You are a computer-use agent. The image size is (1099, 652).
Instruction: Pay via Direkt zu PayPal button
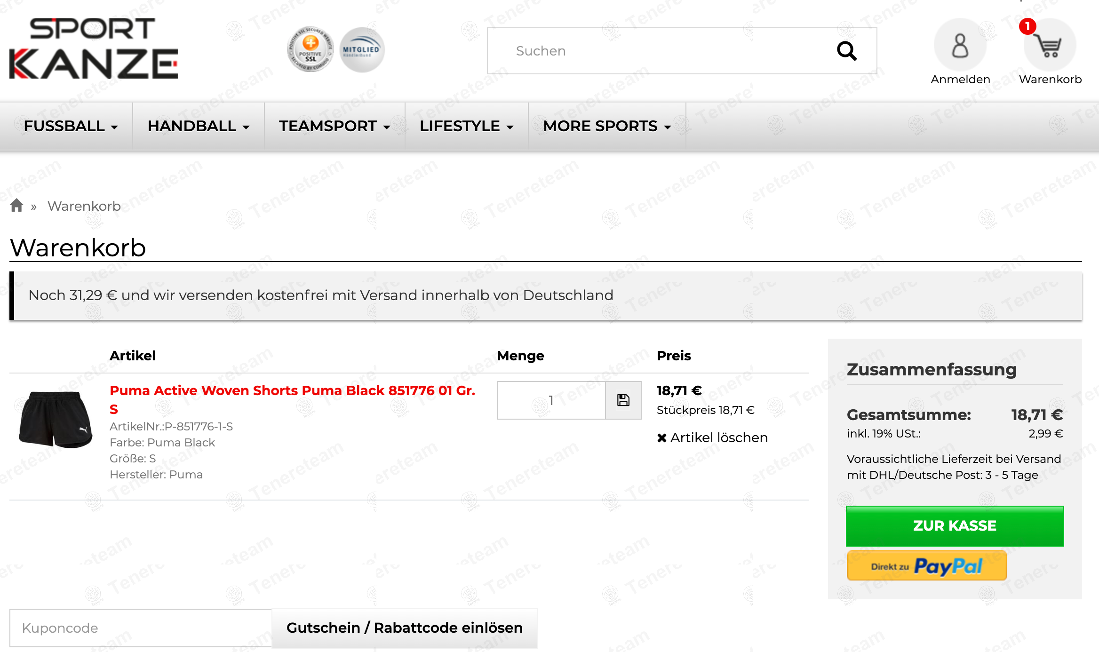click(926, 566)
